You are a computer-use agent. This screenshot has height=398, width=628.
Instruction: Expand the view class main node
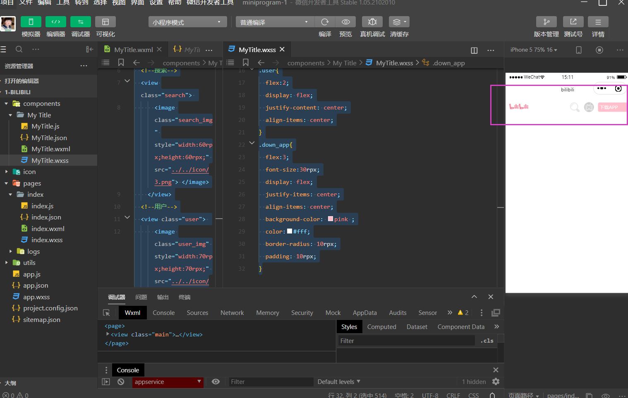[108, 334]
